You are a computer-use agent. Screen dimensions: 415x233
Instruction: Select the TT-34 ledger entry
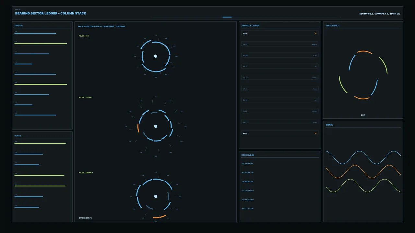pyautogui.click(x=280, y=66)
